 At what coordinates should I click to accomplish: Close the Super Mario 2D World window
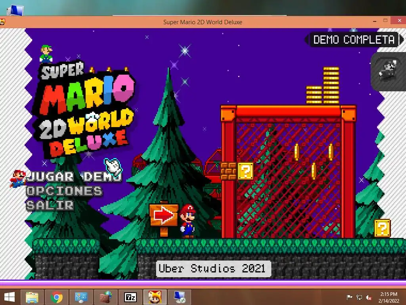click(x=399, y=21)
